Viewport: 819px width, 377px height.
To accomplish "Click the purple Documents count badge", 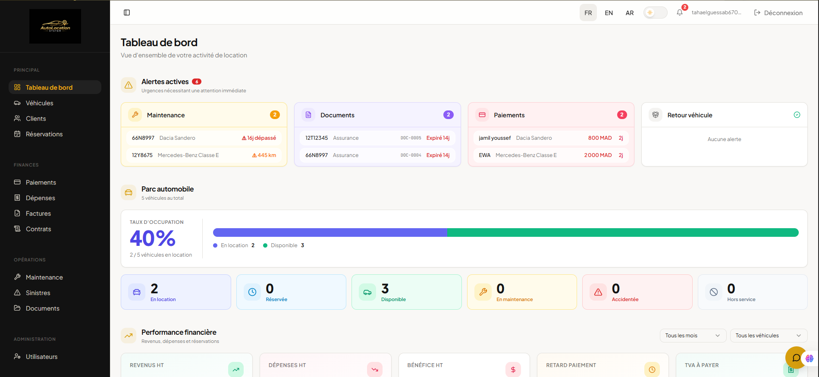I will [x=449, y=115].
